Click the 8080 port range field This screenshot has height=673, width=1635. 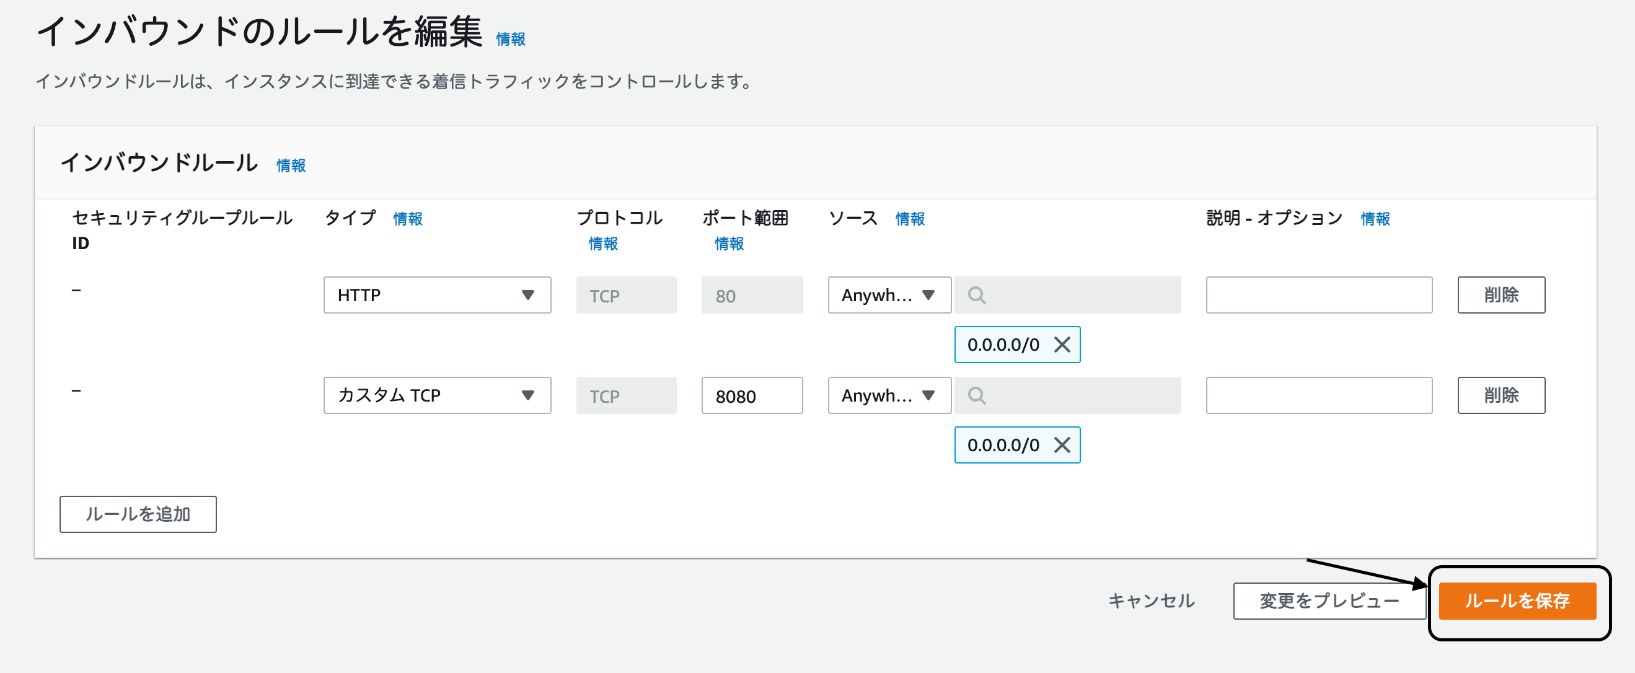point(751,395)
